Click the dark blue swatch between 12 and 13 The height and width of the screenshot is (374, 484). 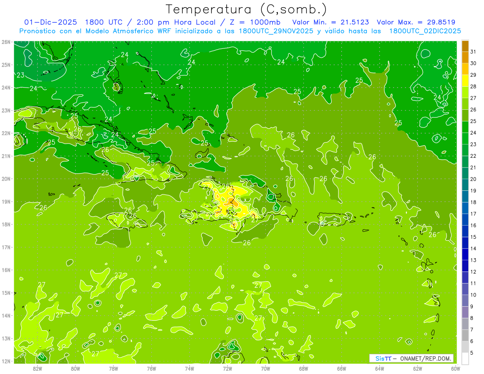(465, 265)
